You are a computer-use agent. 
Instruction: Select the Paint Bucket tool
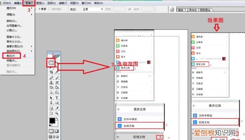pos(57,87)
